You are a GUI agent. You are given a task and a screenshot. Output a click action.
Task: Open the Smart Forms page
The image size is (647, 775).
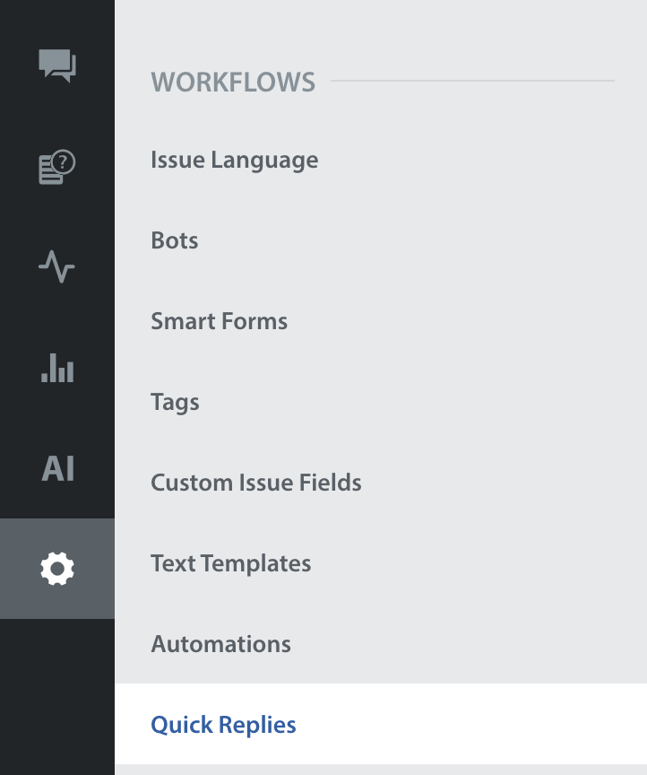pyautogui.click(x=219, y=322)
